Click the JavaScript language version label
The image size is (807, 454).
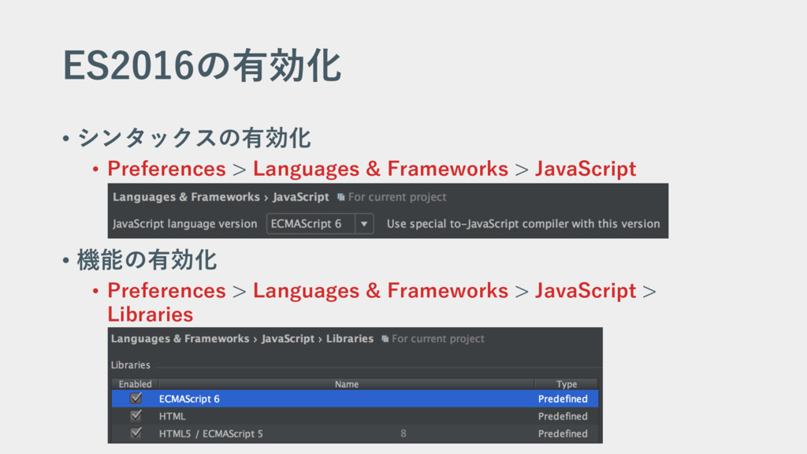click(x=184, y=224)
